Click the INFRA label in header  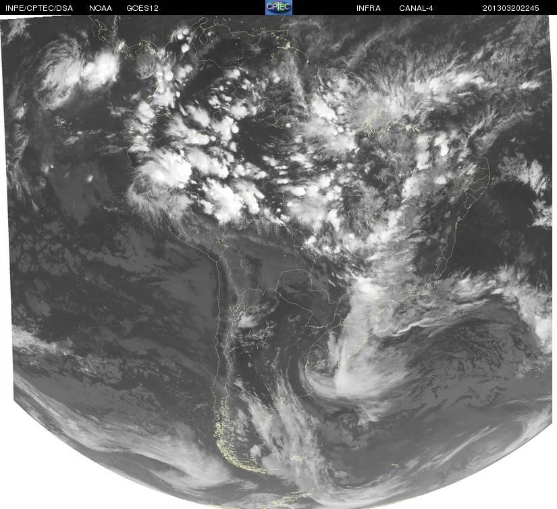(x=369, y=8)
